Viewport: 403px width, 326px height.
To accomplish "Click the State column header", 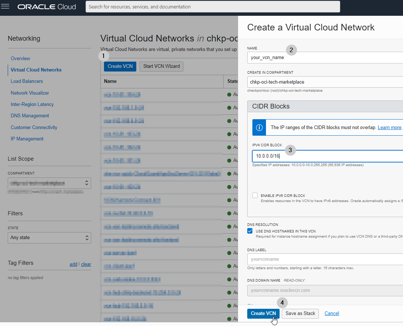I will pos(232,81).
